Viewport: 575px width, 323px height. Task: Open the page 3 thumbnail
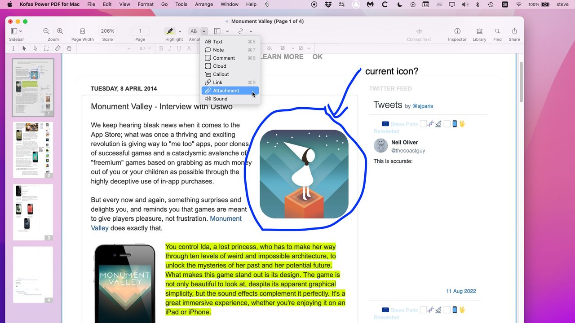33,212
